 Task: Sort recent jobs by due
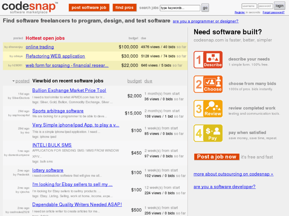pos(148,81)
